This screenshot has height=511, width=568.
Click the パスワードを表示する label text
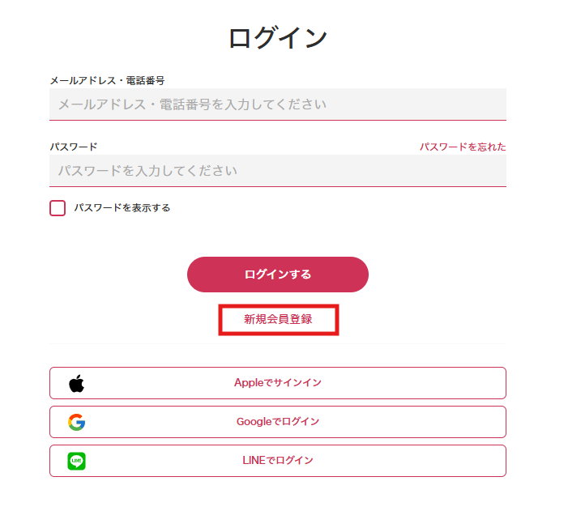click(122, 208)
